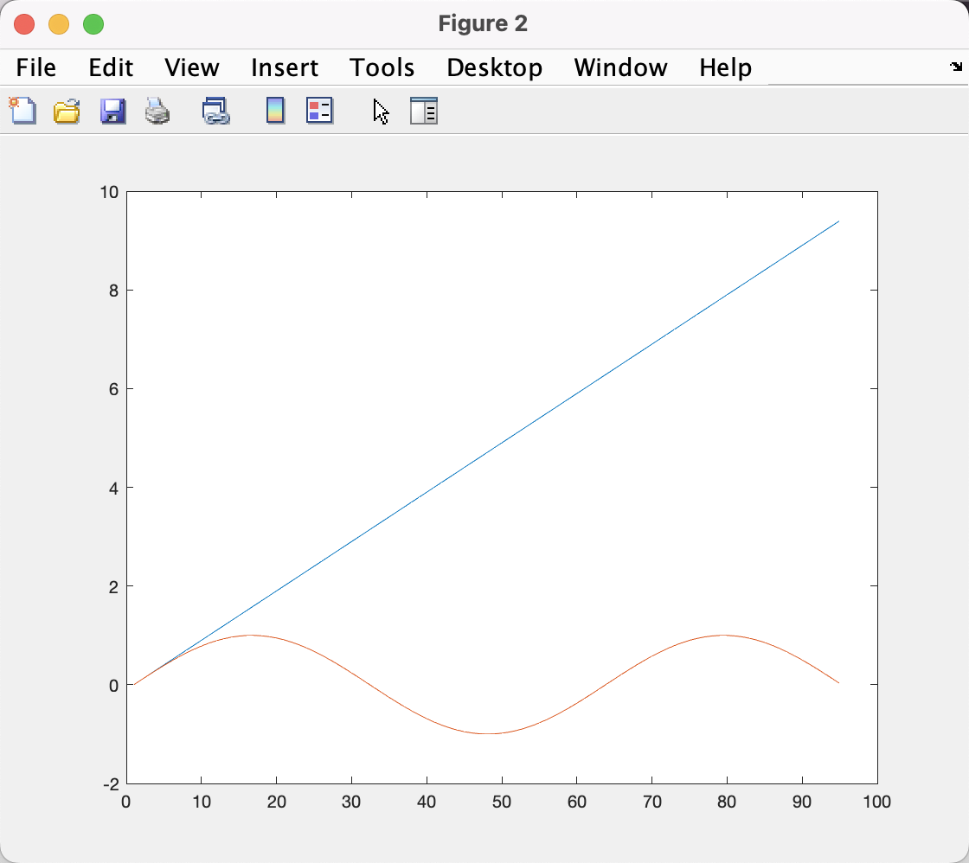The image size is (969, 863).
Task: Minimize Figure 2 with the yellow button
Action: pyautogui.click(x=59, y=24)
